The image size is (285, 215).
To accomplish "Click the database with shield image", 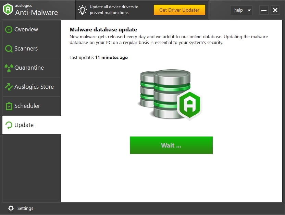I will [170, 95].
